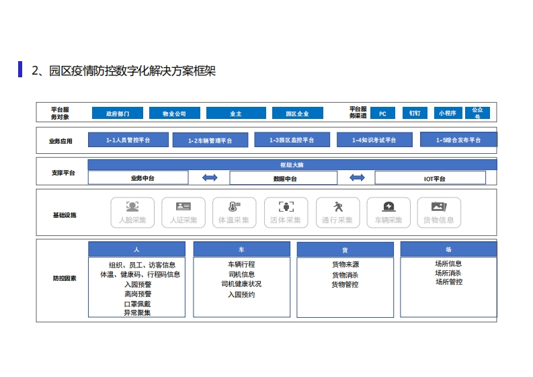Viewport: 533px width, 377px height.
Task: Click the 通行采集 walking person icon
Action: [x=337, y=206]
